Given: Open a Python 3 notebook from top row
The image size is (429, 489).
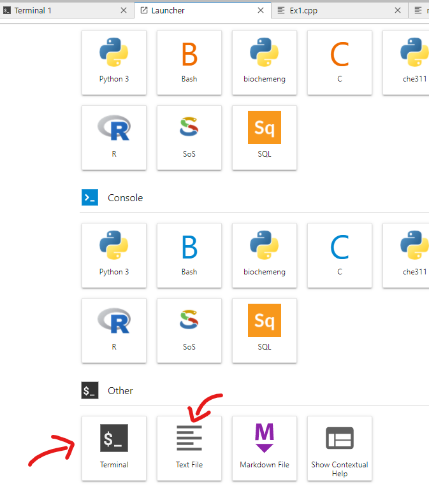Looking at the screenshot, I should [114, 62].
